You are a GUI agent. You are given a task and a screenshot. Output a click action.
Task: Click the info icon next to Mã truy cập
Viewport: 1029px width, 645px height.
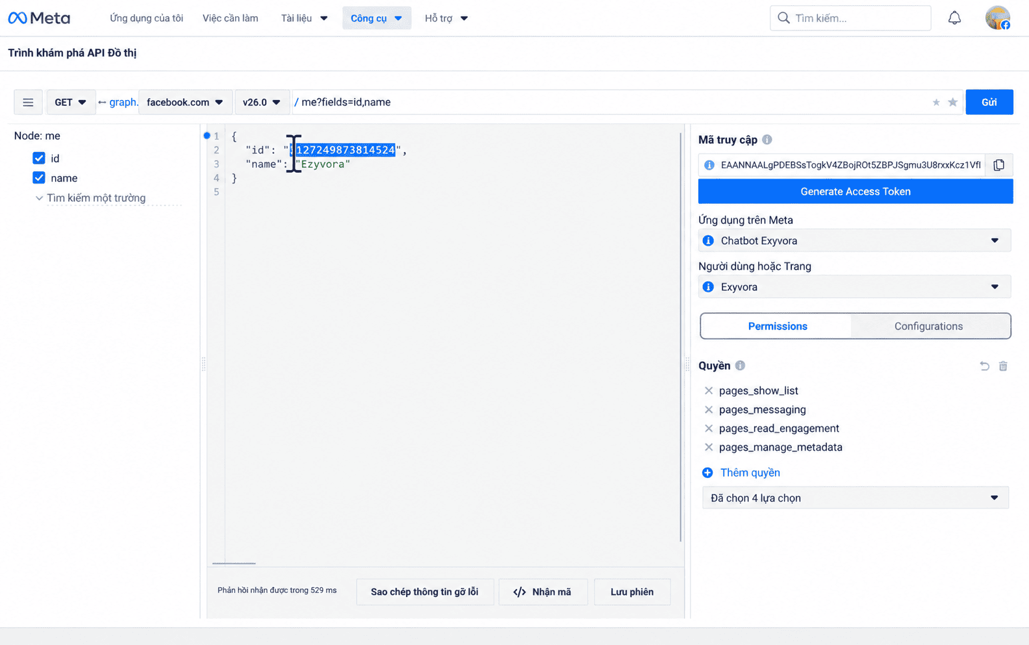767,140
